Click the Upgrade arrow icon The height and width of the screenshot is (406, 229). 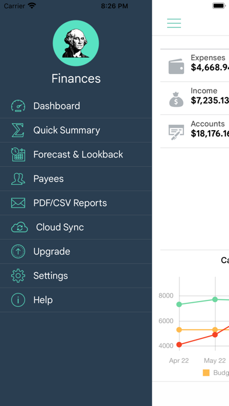(18, 251)
